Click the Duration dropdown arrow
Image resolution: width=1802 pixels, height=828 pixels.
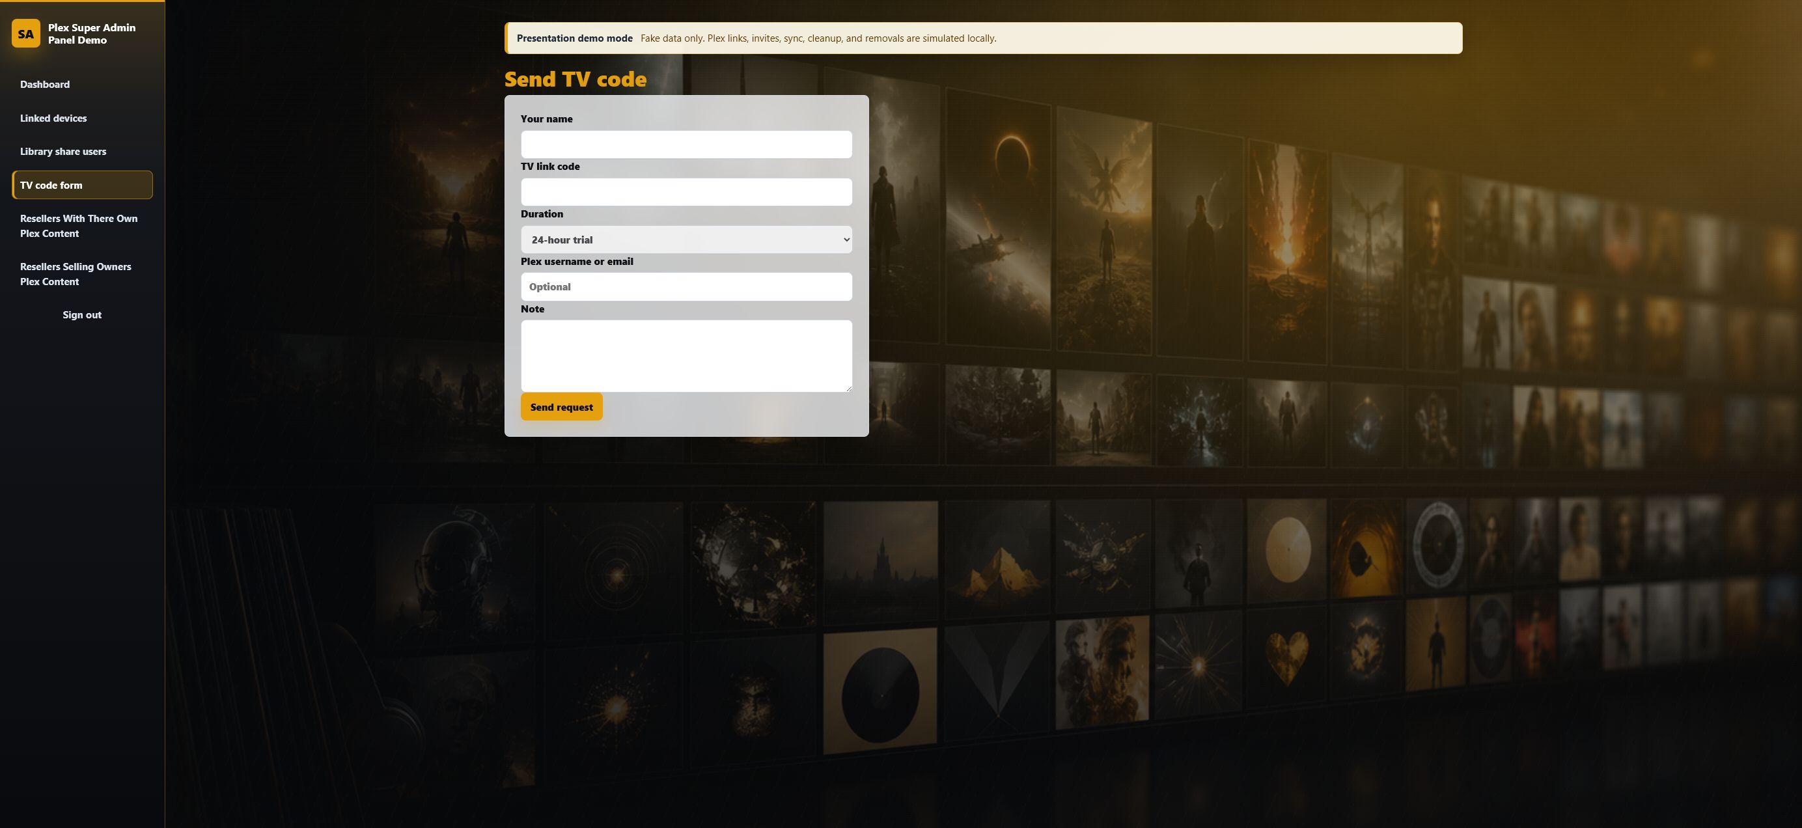[x=846, y=239]
